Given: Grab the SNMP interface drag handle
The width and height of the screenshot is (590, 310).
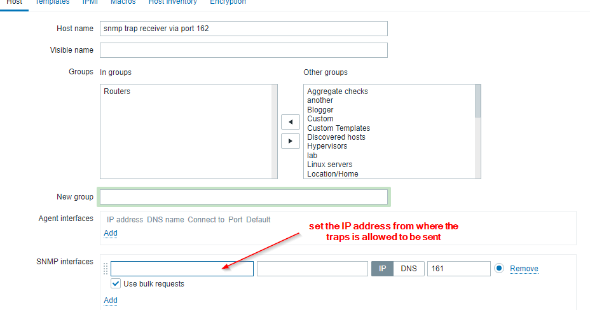Looking at the screenshot, I should (106, 268).
